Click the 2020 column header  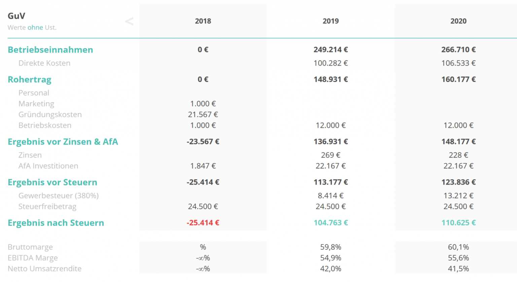[x=458, y=21]
